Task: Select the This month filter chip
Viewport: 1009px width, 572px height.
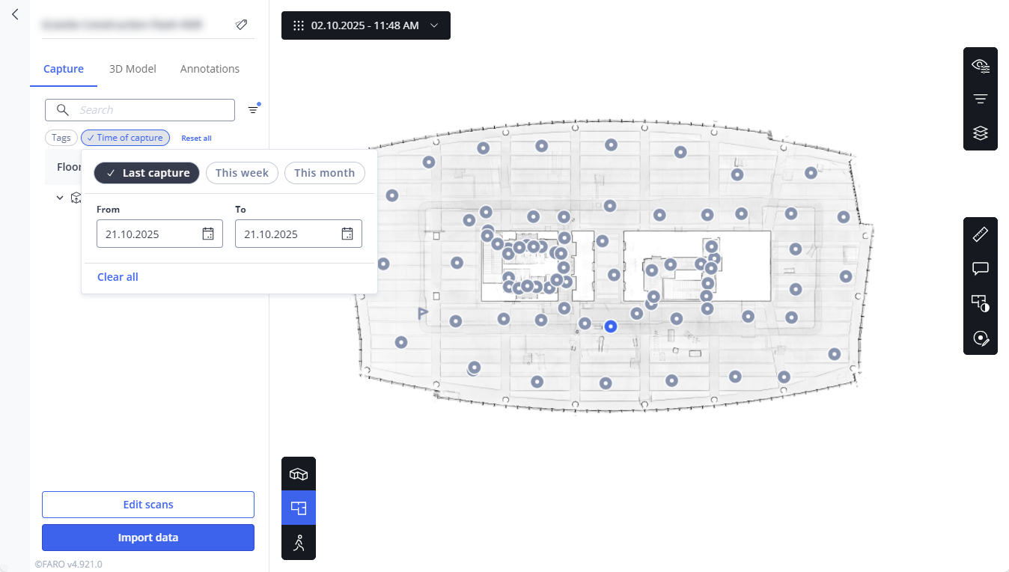Action: [x=324, y=173]
